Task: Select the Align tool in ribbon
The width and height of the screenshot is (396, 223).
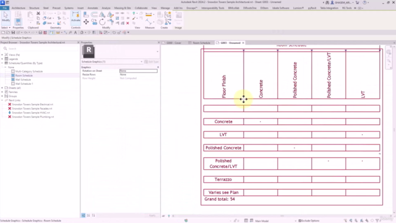Action: (86, 14)
